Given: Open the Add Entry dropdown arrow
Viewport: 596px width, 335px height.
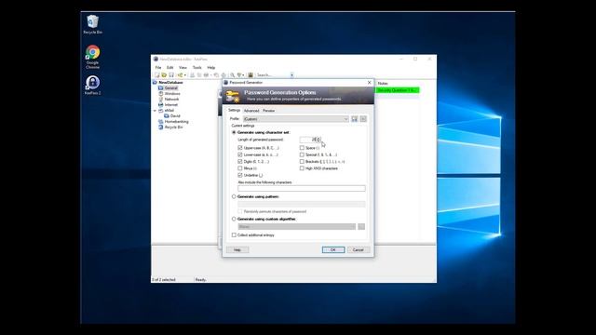Looking at the screenshot, I should coord(185,75).
